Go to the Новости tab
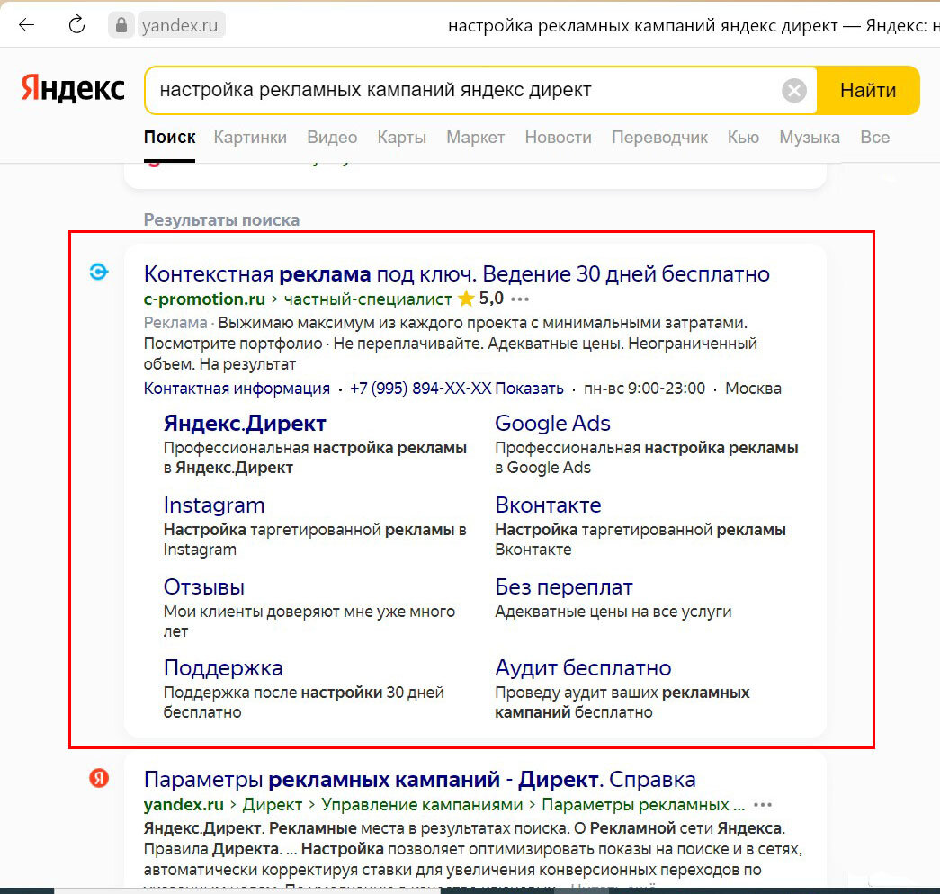Screen dimensions: 940x894 pyautogui.click(x=558, y=138)
